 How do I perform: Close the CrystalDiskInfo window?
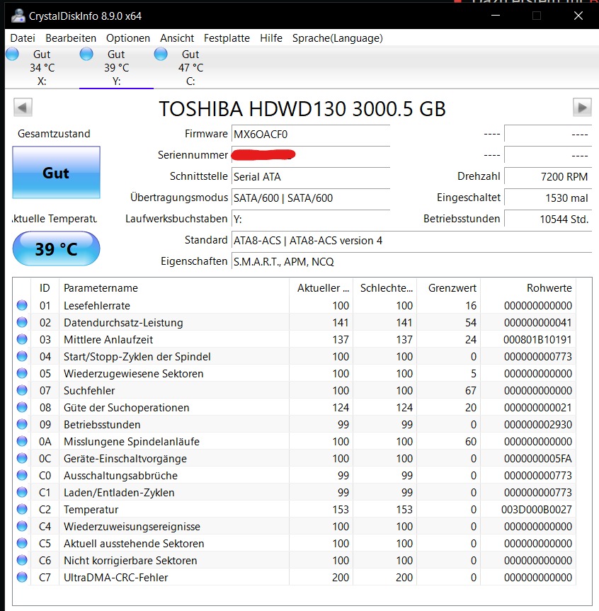(x=578, y=16)
